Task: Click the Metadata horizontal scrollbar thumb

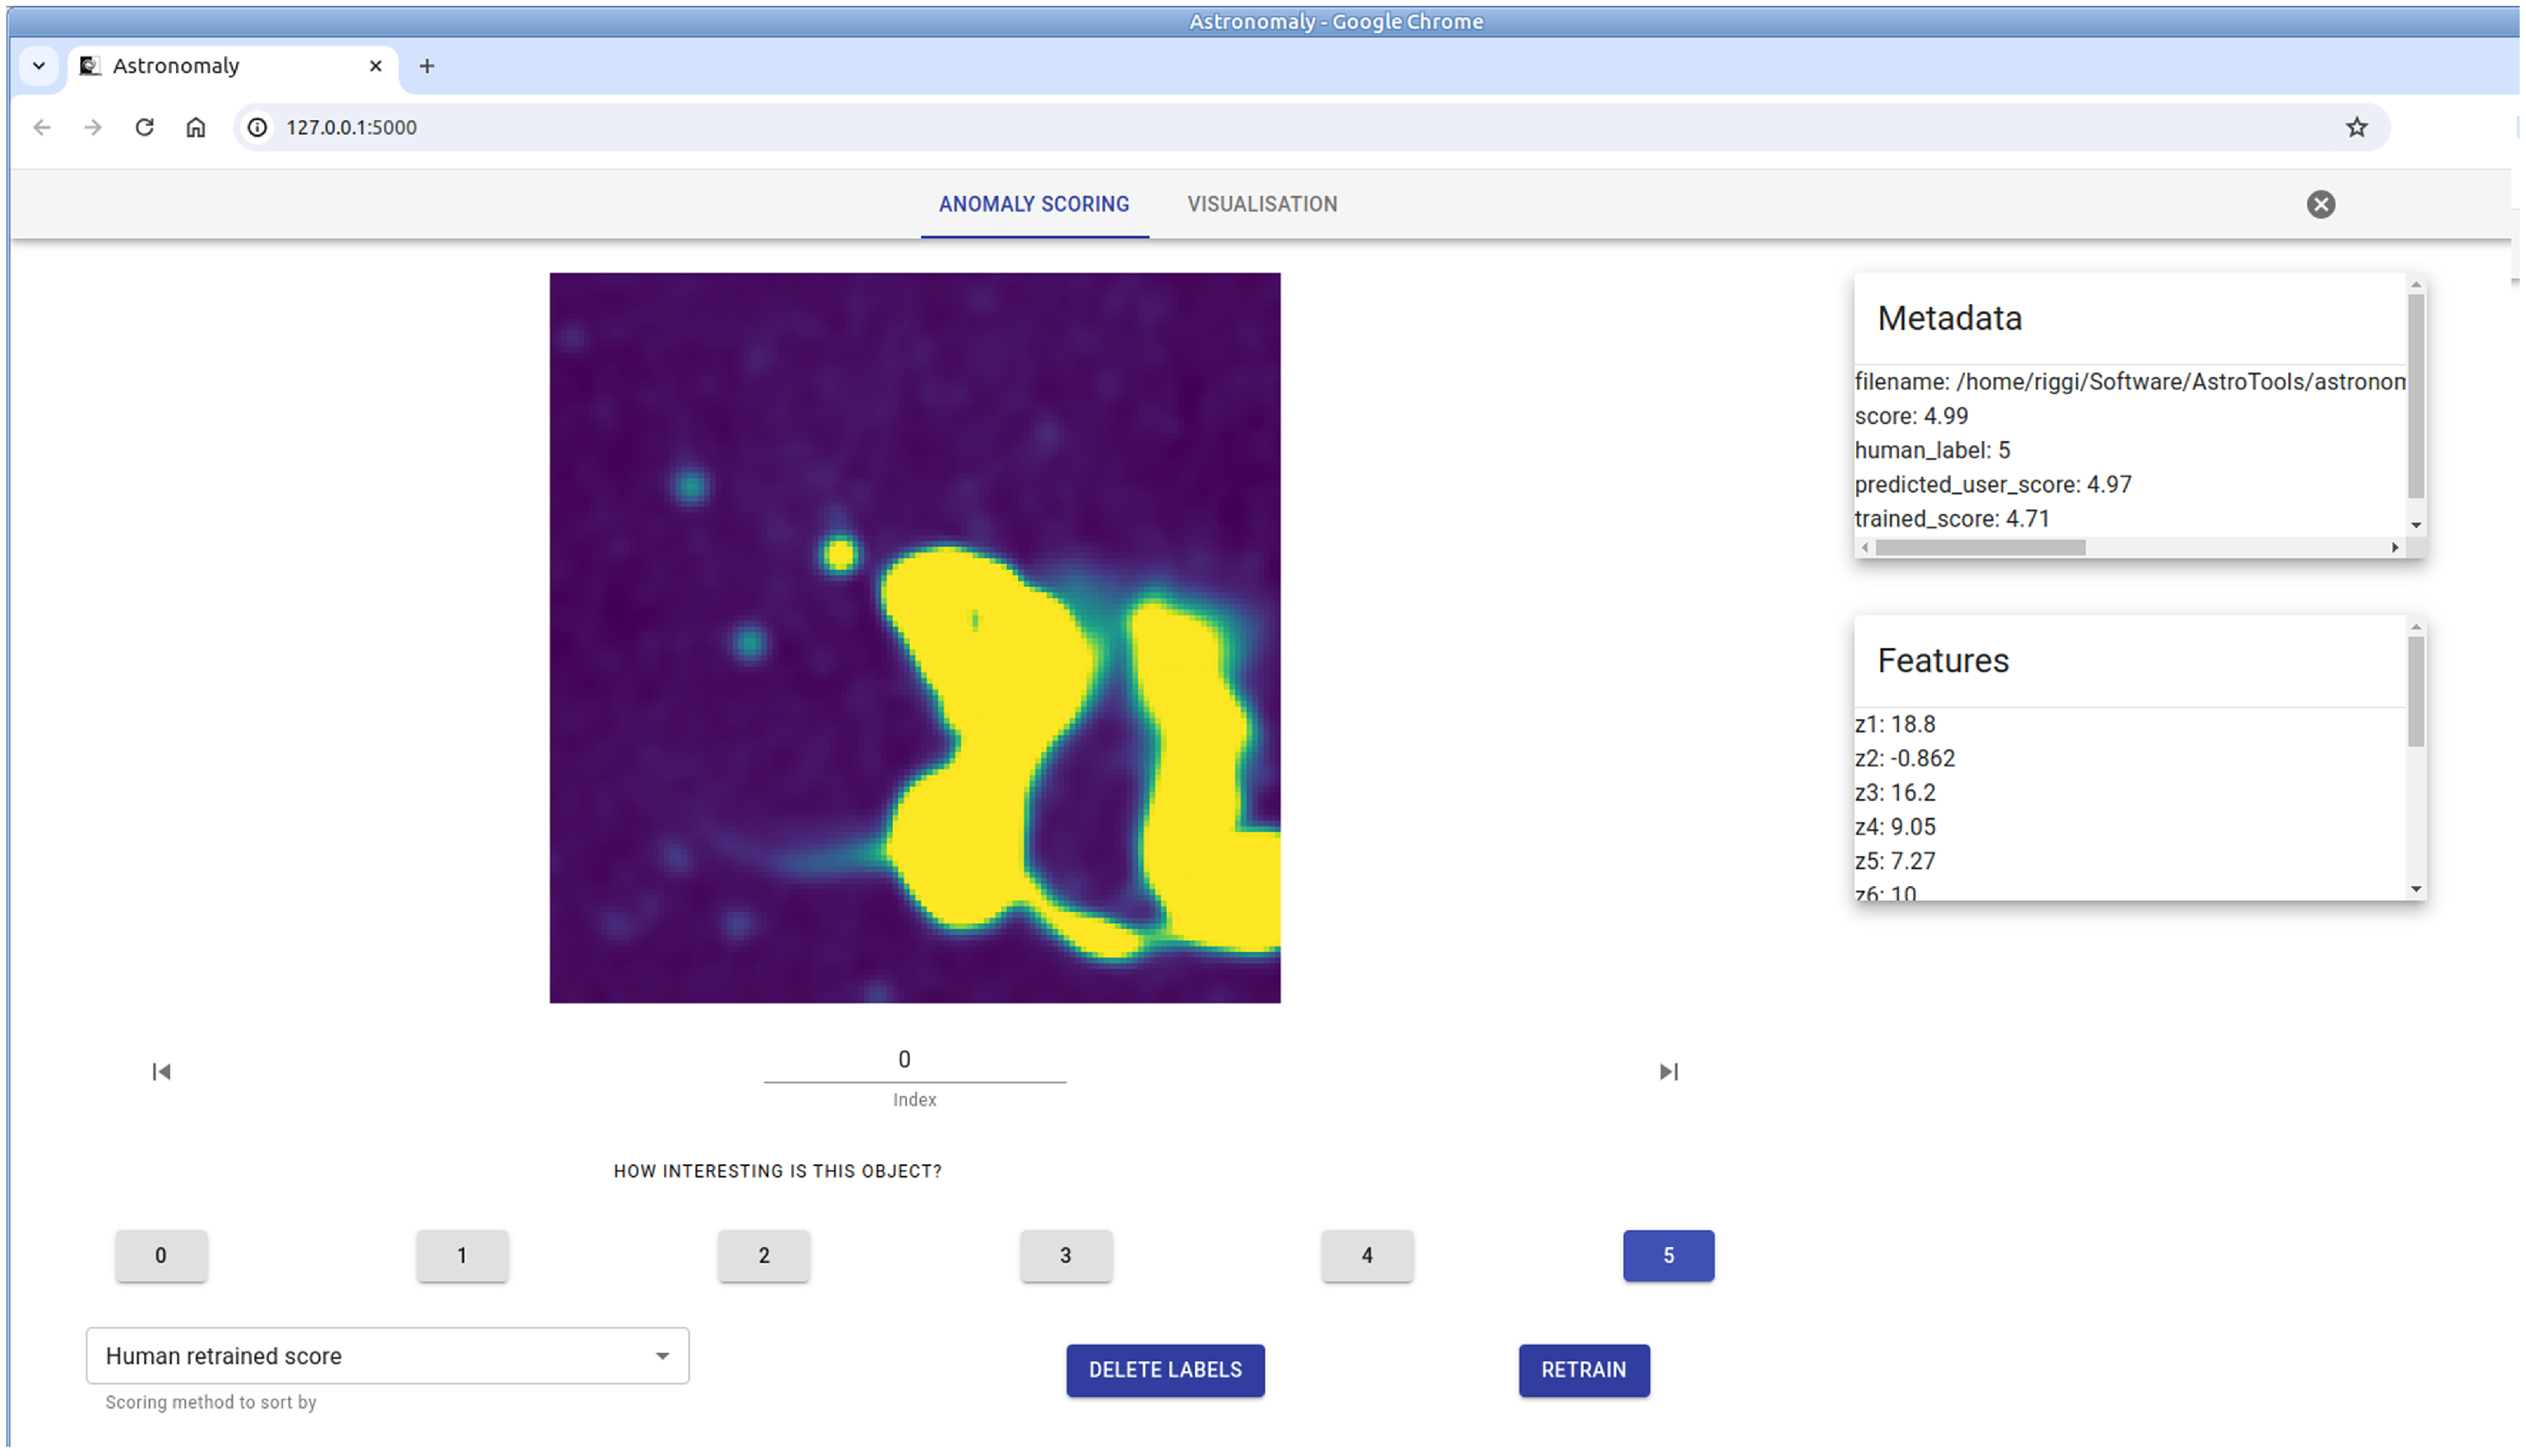Action: 1979,547
